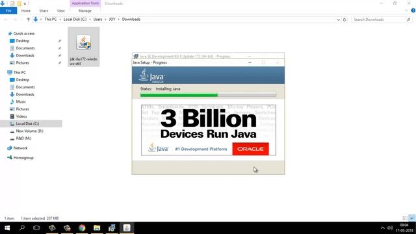The image size is (416, 234).
Task: Click the Up one level arrow
Action: (x=28, y=19)
